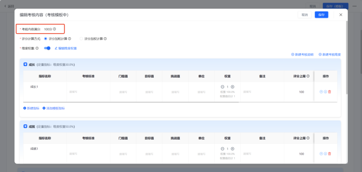This screenshot has height=172, width=362.
Task: Select 评分加权计算 radio option
Action: tap(81, 39)
